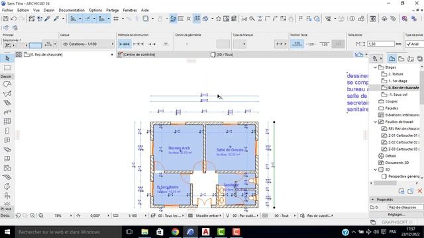Viewport: 424px width, 238px height.
Task: Select text position centered in line
Action: [x=311, y=44]
